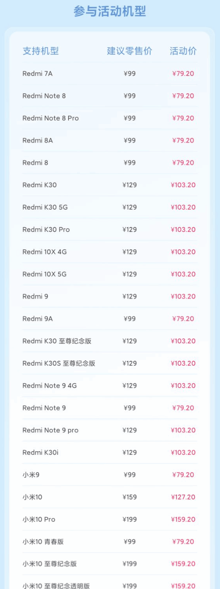Tap the Redmi 10X 4G model entry
The image size is (220, 589).
pyautogui.click(x=44, y=252)
